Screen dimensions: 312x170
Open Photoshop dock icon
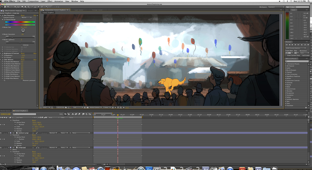(149, 168)
